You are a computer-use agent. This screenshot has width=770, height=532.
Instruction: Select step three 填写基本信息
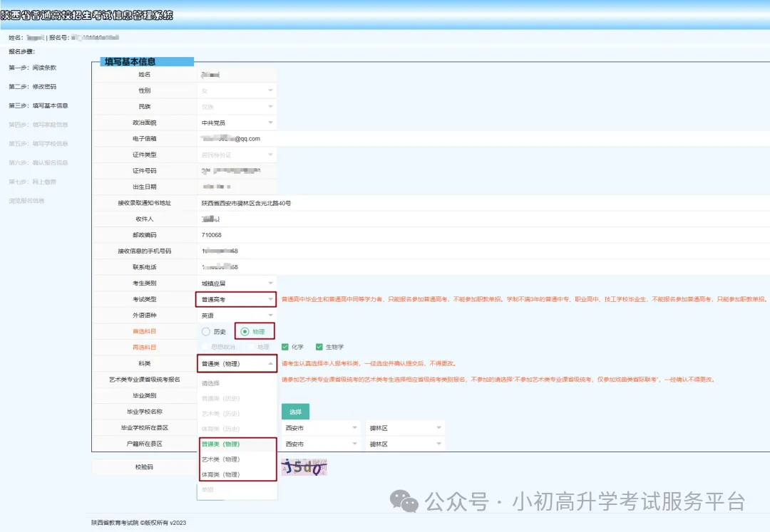tap(38, 106)
